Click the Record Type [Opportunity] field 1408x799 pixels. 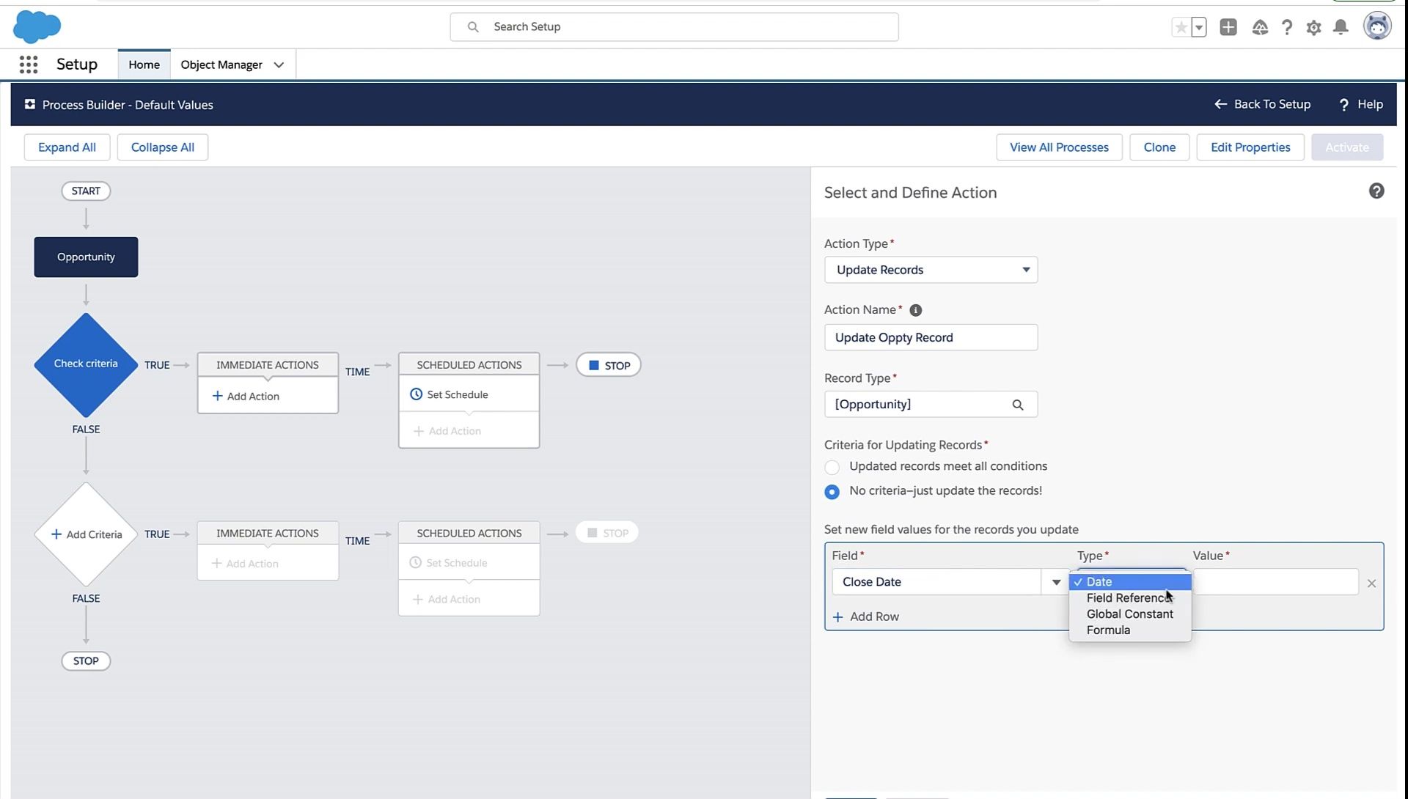pos(931,405)
